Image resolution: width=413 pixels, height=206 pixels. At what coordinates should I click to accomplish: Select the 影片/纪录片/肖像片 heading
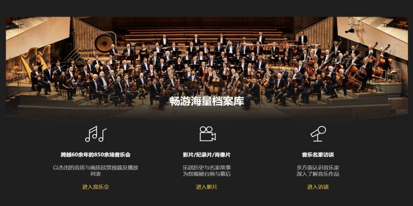[x=207, y=155]
